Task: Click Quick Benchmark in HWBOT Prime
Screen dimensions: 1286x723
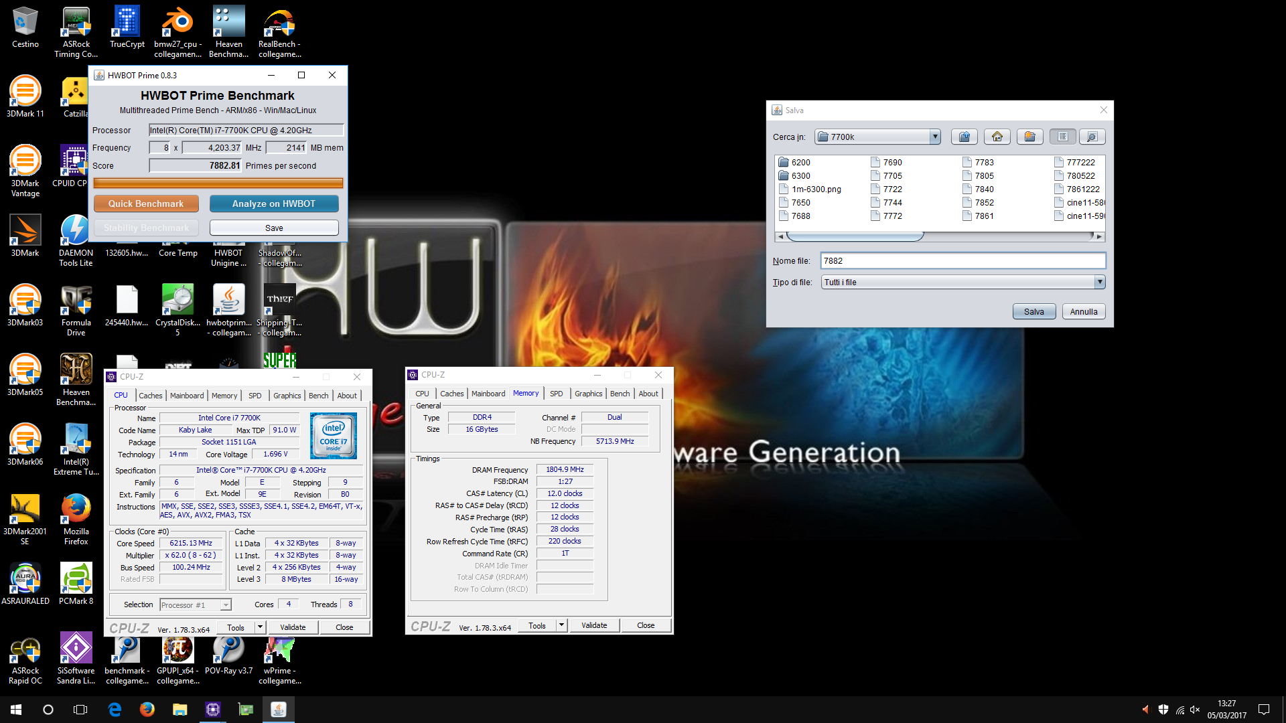Action: [x=146, y=204]
